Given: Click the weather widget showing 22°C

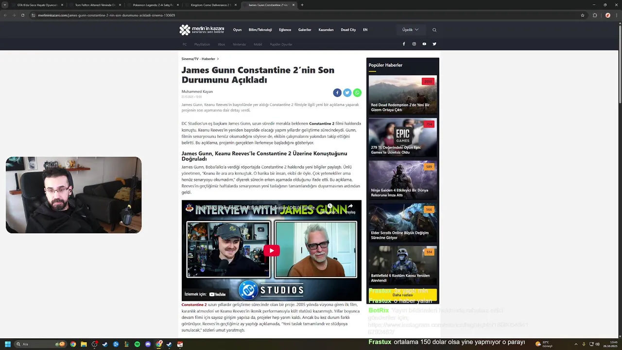Looking at the screenshot, I should [544, 344].
